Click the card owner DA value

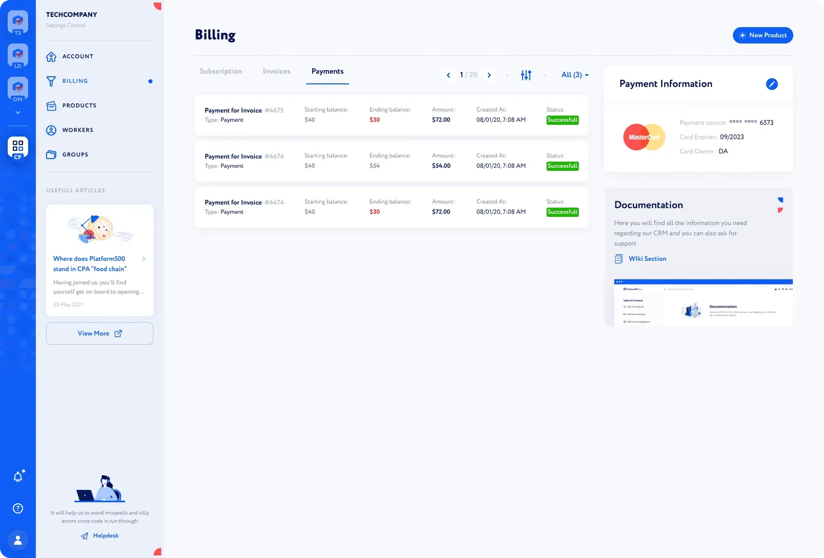pyautogui.click(x=723, y=151)
